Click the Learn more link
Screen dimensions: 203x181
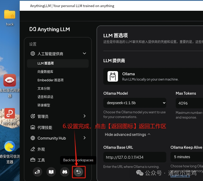pos(180,176)
